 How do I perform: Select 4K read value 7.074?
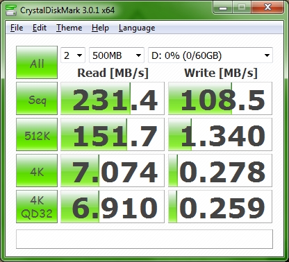pyautogui.click(x=113, y=171)
